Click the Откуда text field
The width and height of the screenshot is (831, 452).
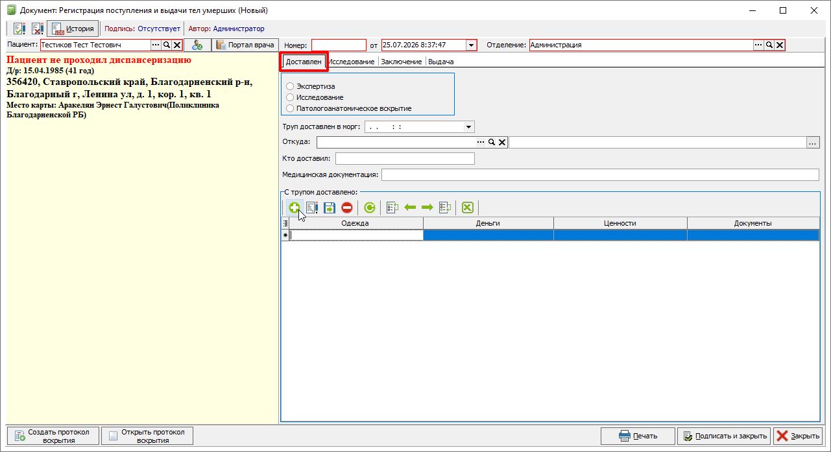396,142
